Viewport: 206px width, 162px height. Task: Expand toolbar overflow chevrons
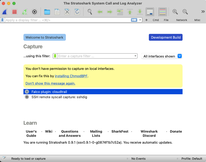(203, 12)
